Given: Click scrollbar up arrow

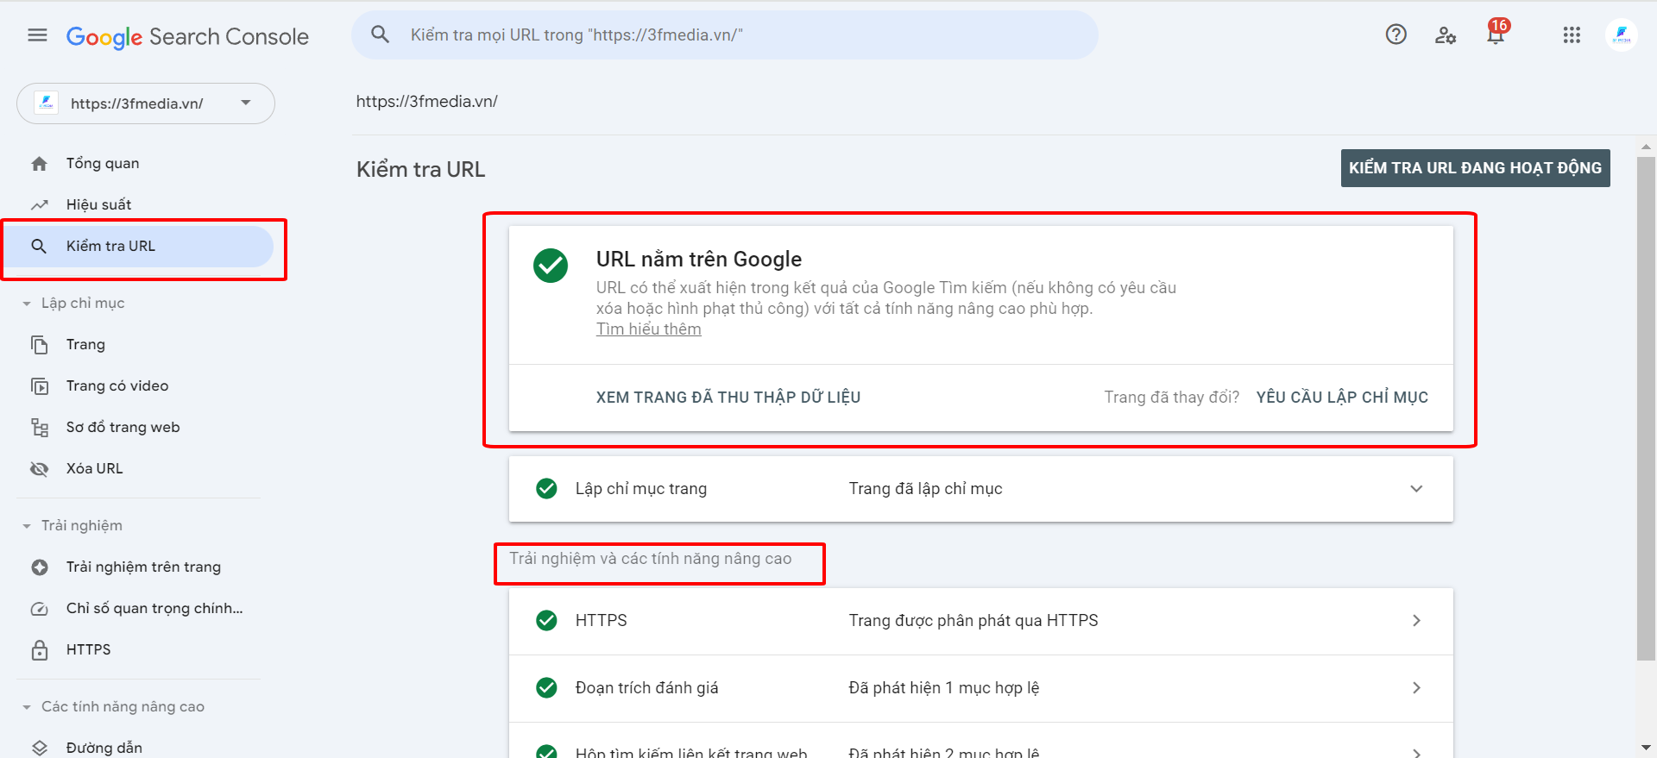Looking at the screenshot, I should click(1647, 146).
